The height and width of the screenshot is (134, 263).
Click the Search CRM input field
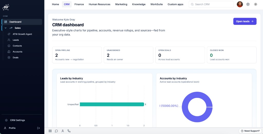pyautogui.click(x=211, y=4)
